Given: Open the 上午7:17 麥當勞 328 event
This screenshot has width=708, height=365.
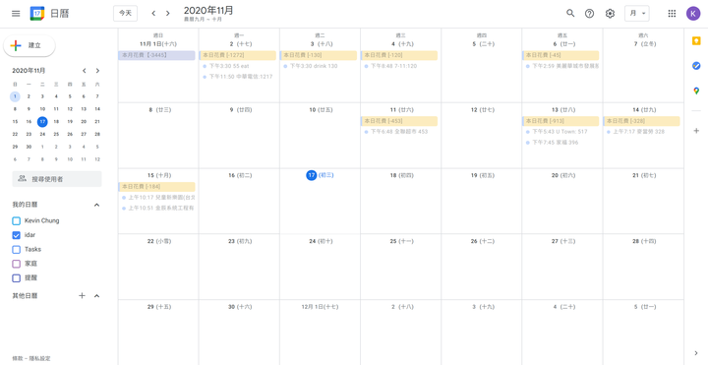Looking at the screenshot, I should coord(642,132).
